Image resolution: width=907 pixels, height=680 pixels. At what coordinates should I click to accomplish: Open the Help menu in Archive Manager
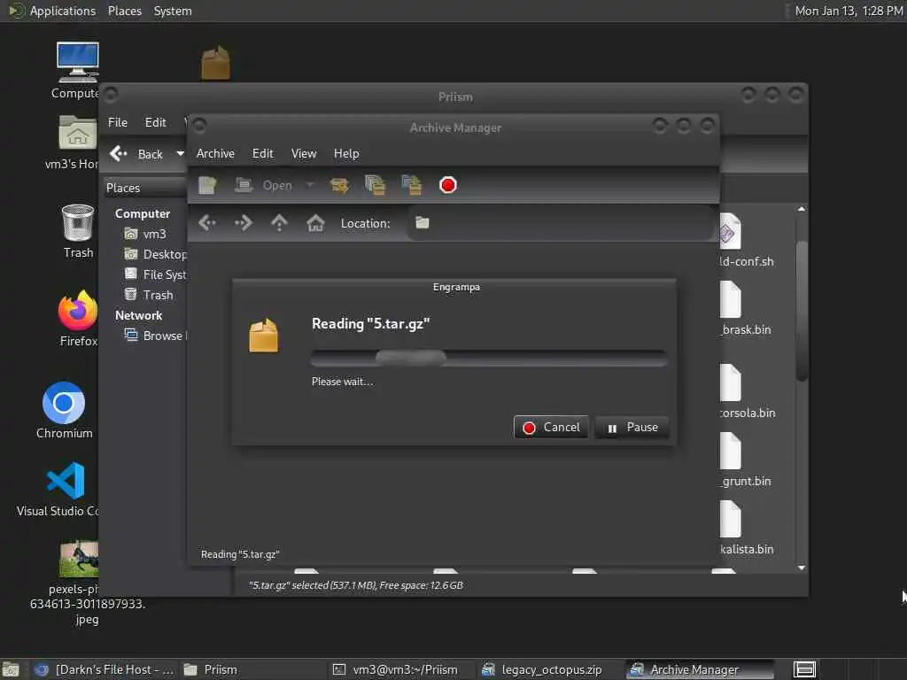(346, 153)
